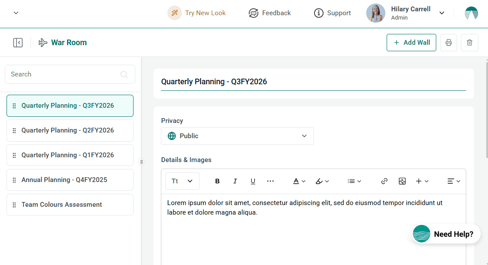Open more formatting options ellipsis
488x265 pixels.
click(x=271, y=181)
